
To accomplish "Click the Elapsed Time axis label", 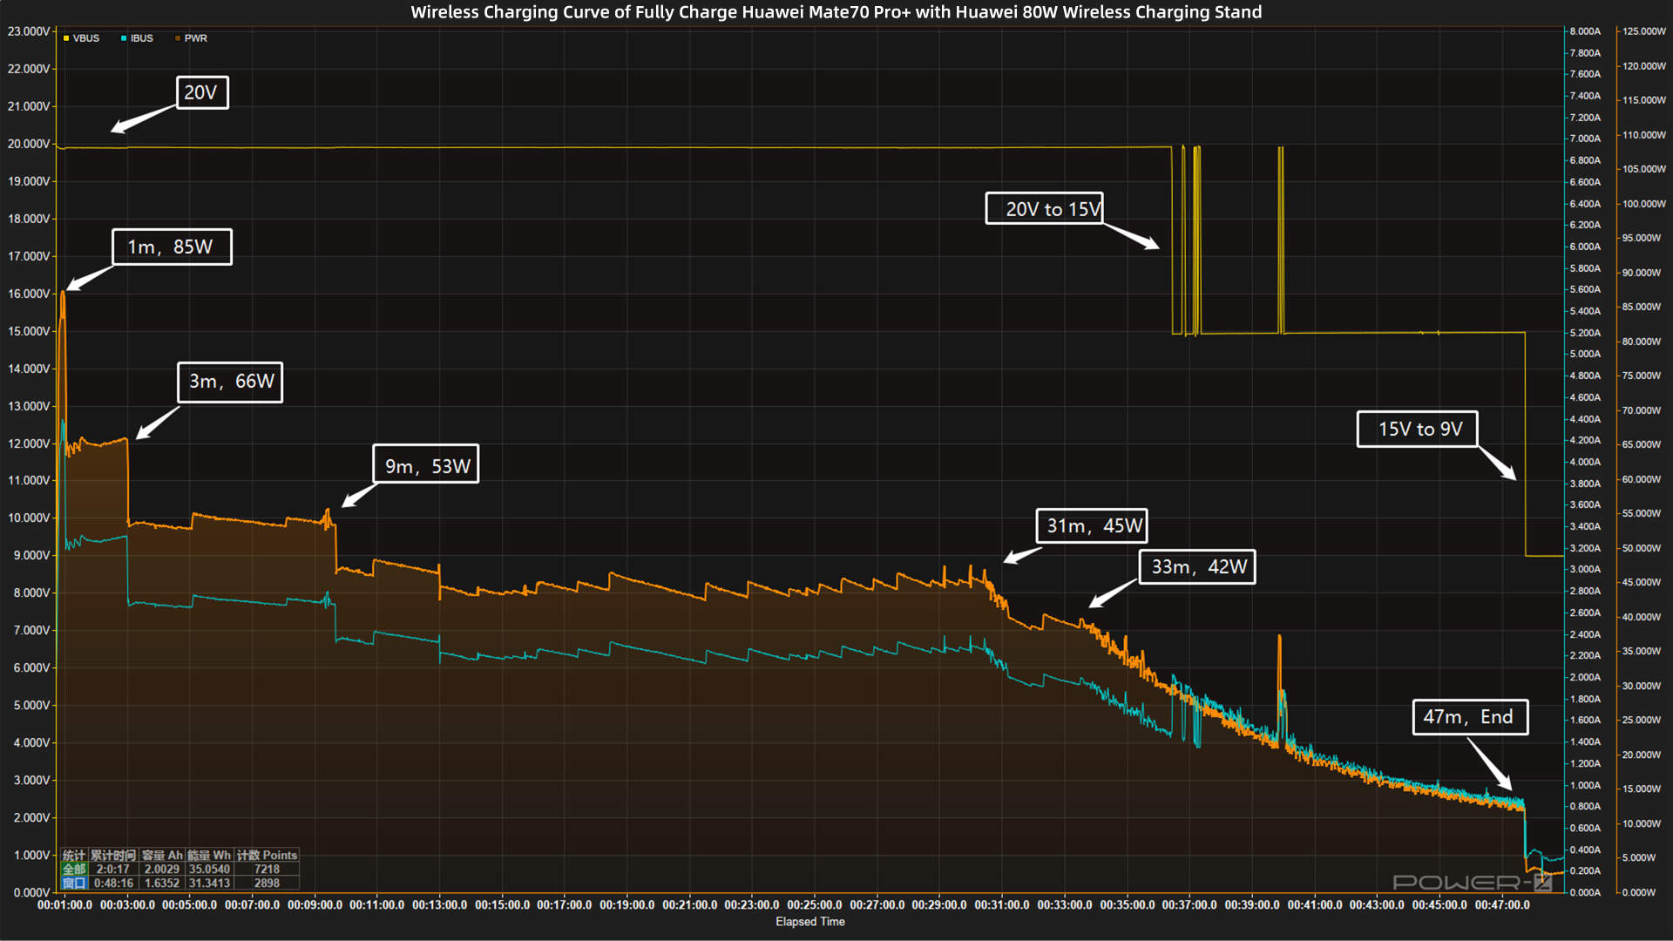I will (810, 922).
